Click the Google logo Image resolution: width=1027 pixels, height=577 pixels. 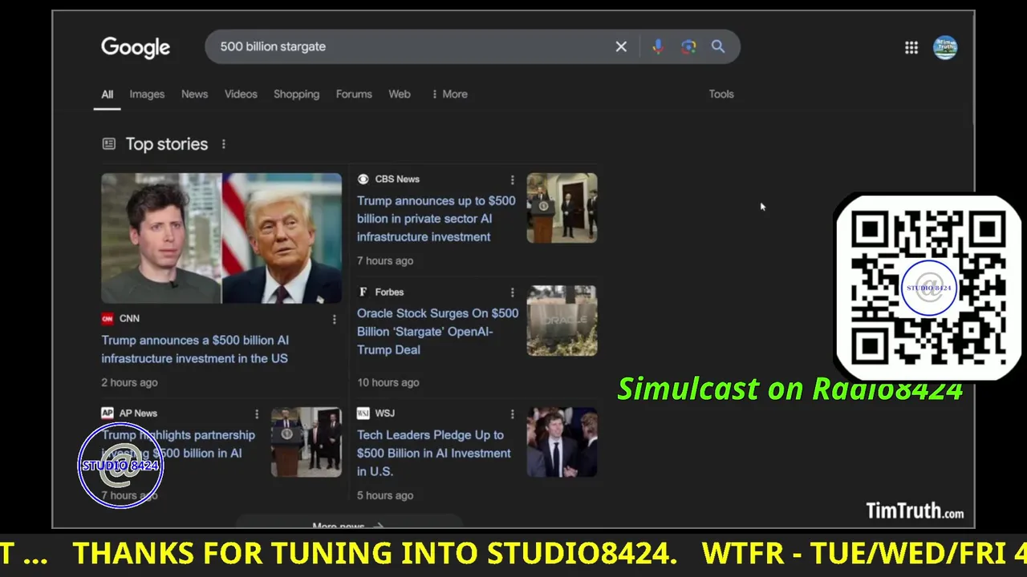point(136,47)
